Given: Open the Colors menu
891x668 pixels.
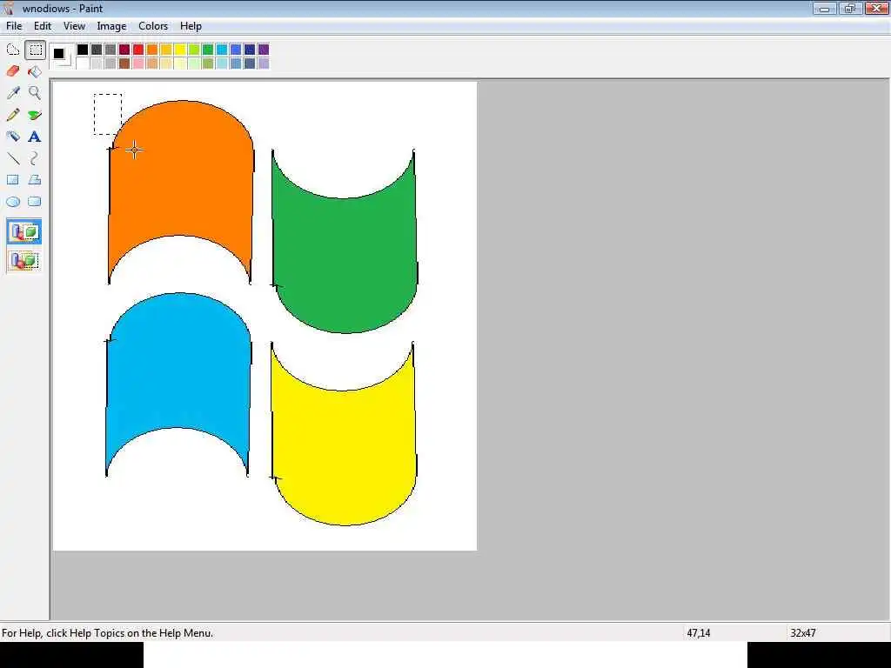Looking at the screenshot, I should click(x=153, y=26).
